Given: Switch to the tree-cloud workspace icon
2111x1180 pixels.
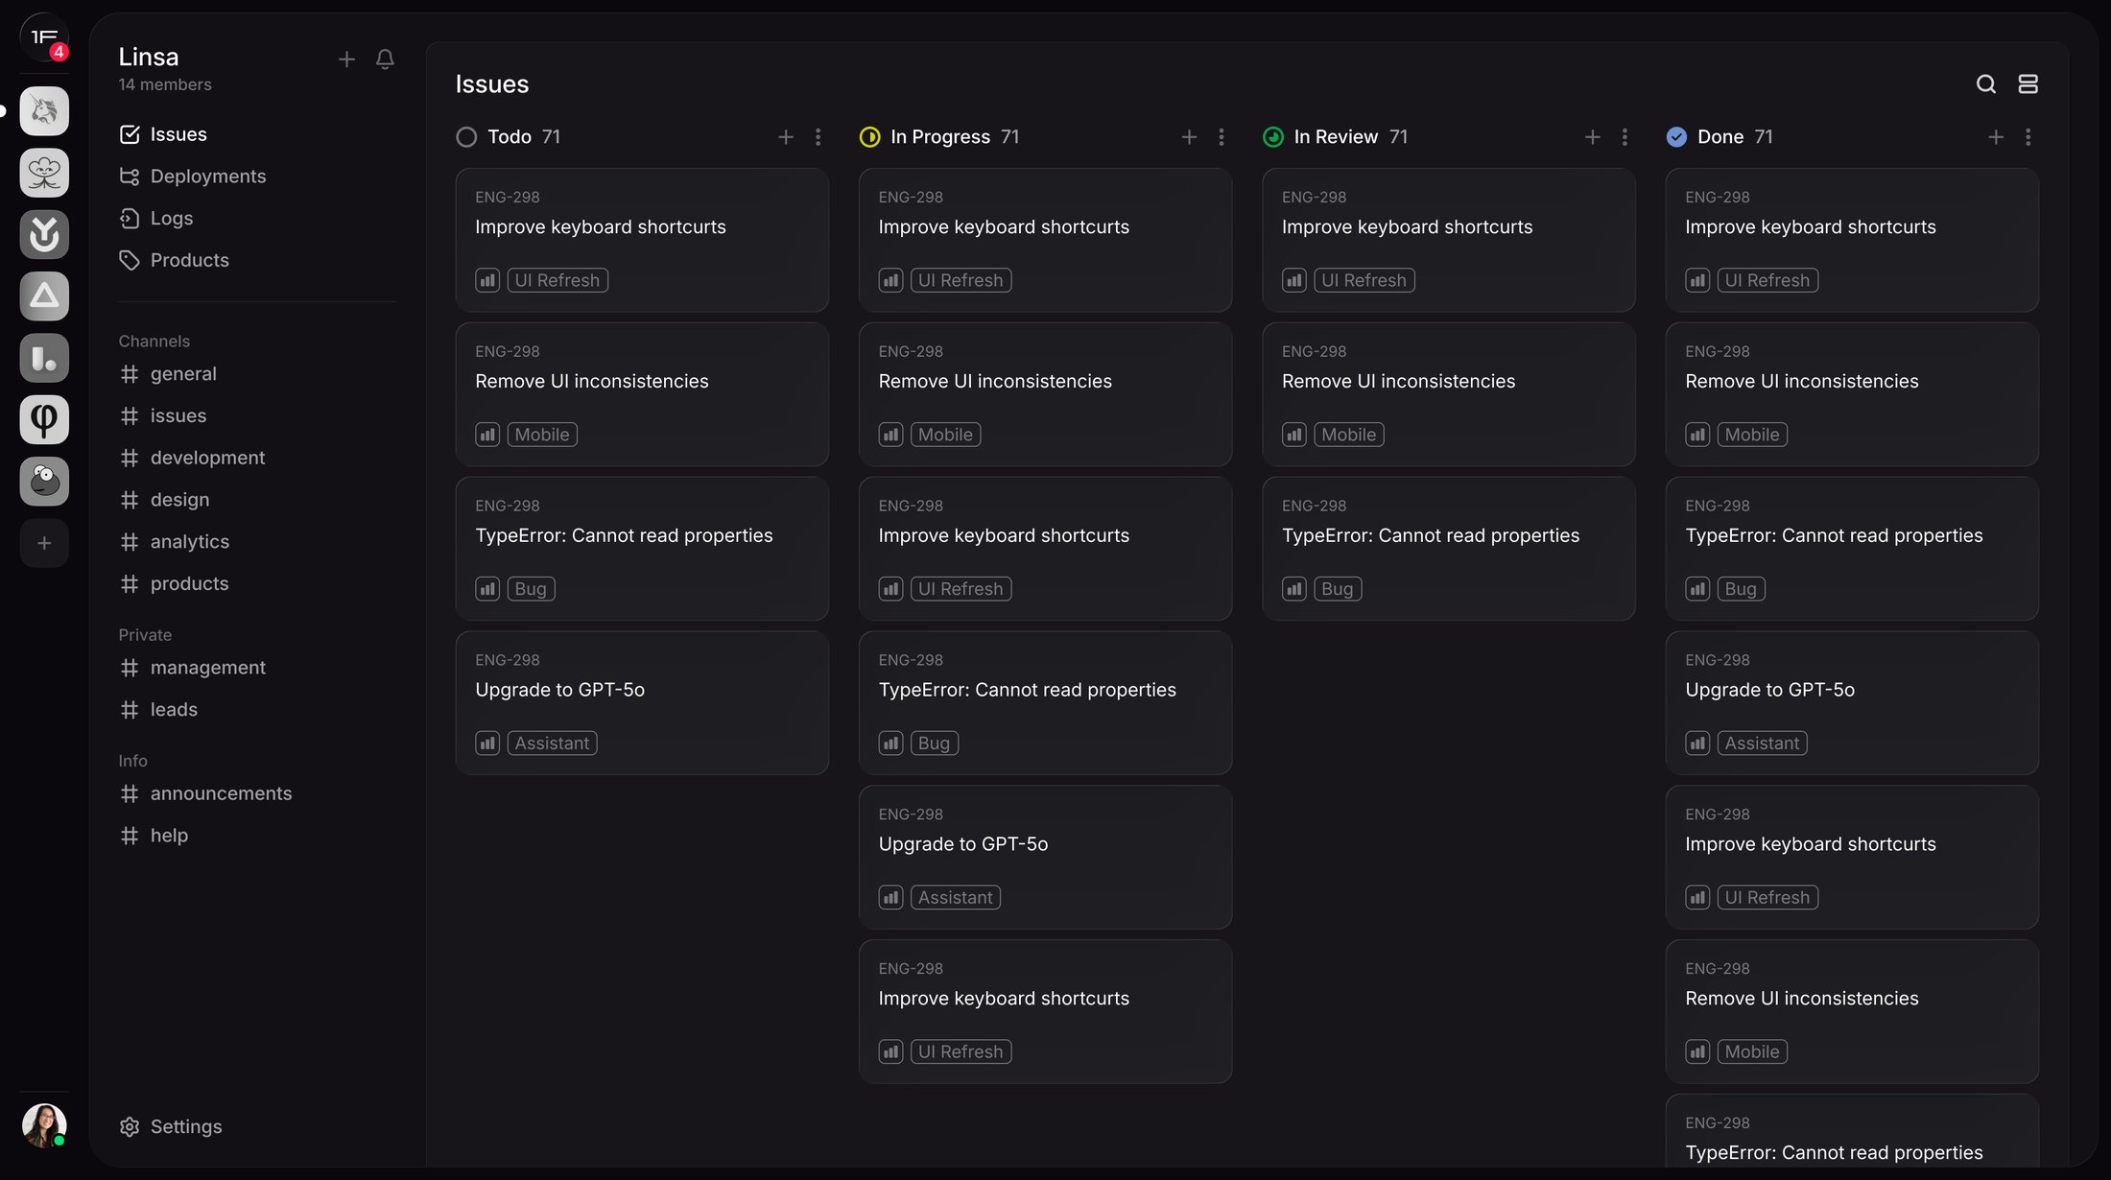Looking at the screenshot, I should click(44, 173).
